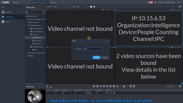Click the resource search field

pyautogui.click(x=35, y=12)
